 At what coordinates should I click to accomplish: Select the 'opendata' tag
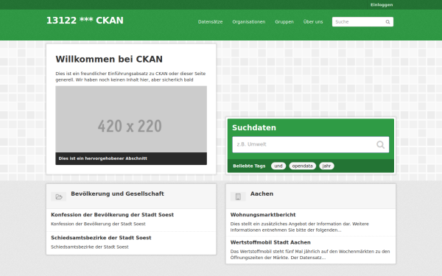pos(302,166)
